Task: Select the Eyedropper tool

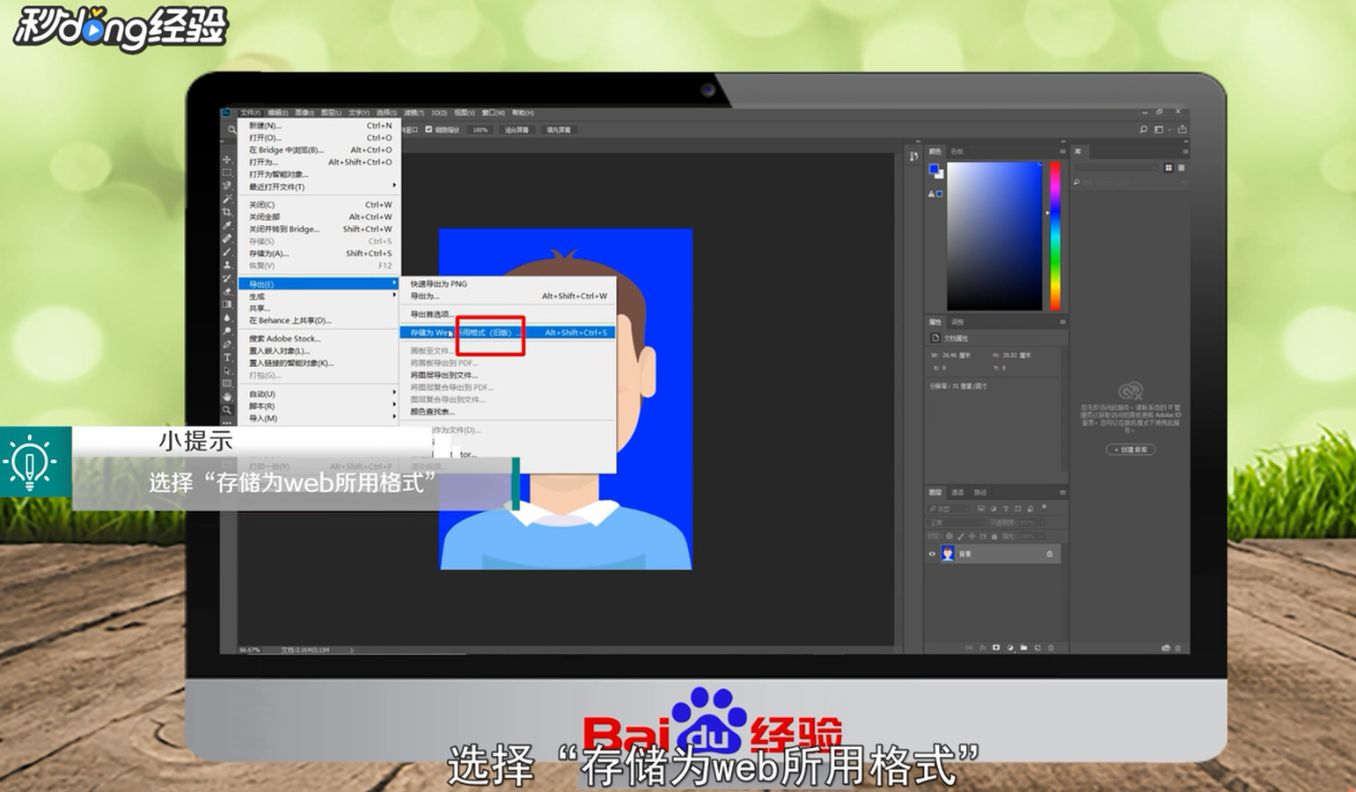Action: pos(227,225)
